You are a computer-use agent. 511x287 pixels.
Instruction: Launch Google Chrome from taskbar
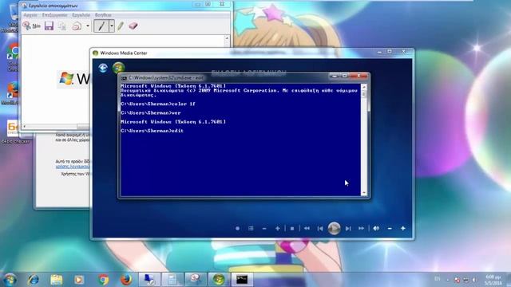pos(103,280)
